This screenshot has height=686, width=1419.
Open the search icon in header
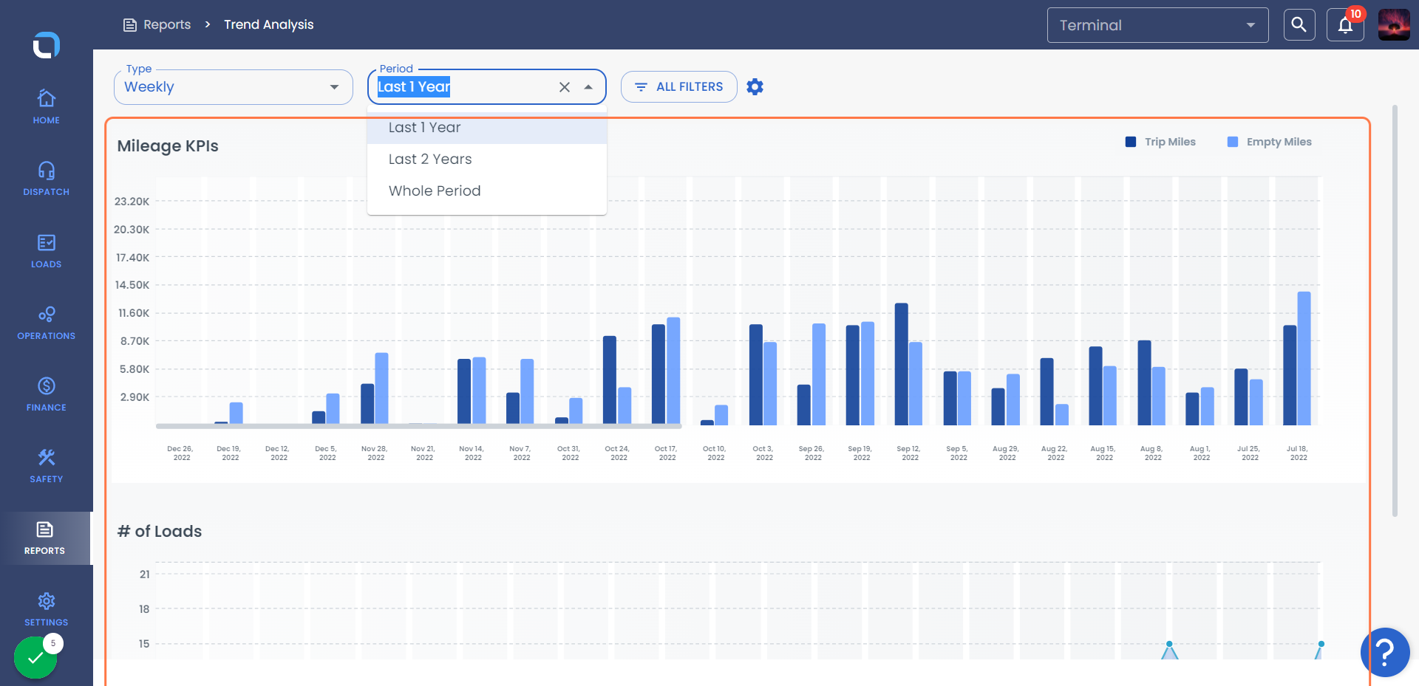1299,25
